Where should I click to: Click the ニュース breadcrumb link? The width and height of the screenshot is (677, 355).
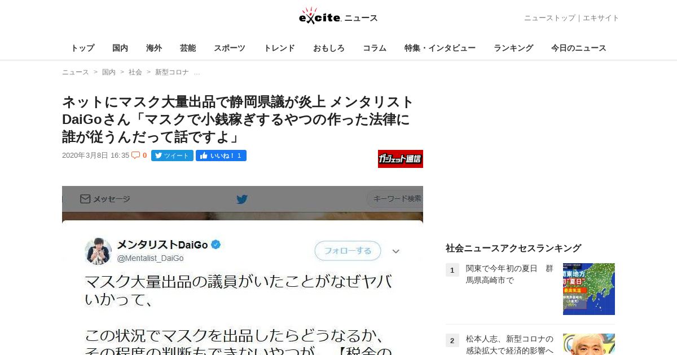pos(76,72)
